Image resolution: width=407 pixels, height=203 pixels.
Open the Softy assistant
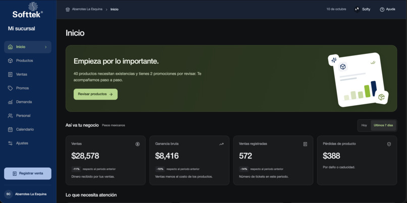[363, 10]
